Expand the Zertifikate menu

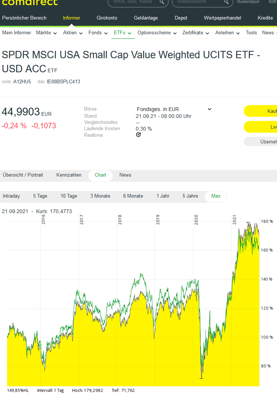click(196, 33)
